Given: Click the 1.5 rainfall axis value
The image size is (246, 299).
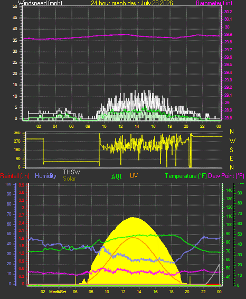Looking at the screenshot, I should click(22, 246).
